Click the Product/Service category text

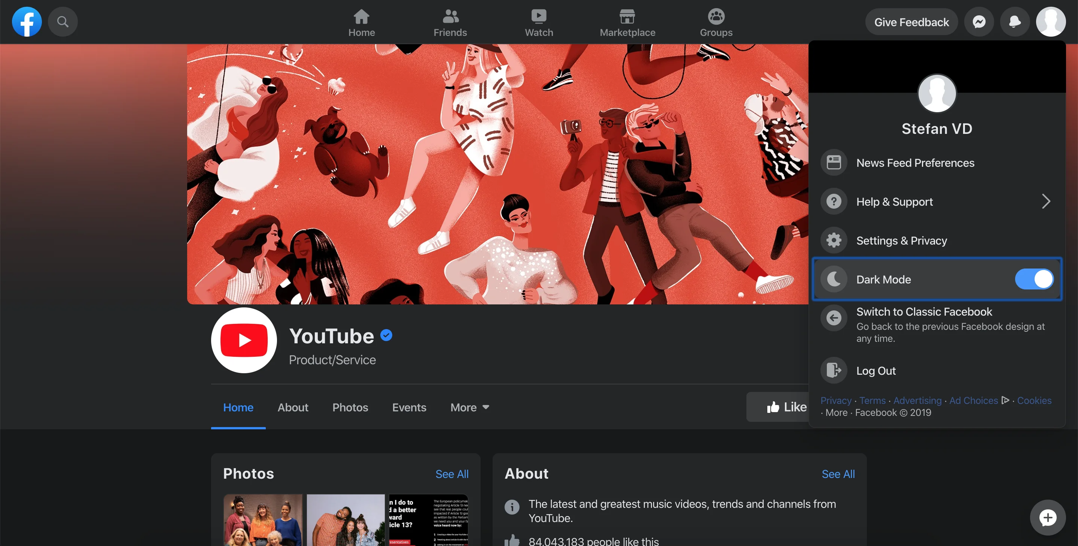coord(332,359)
